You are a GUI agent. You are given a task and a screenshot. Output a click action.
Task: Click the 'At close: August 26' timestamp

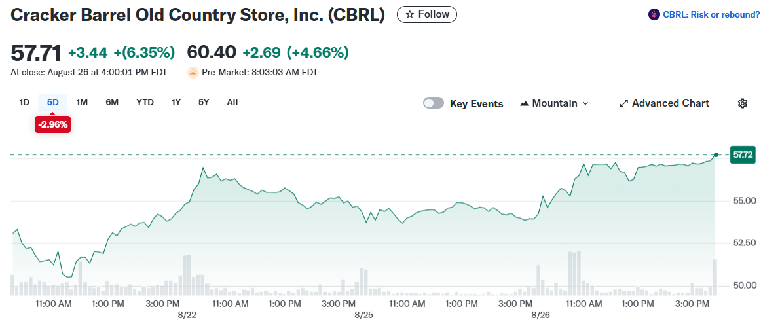click(x=89, y=72)
